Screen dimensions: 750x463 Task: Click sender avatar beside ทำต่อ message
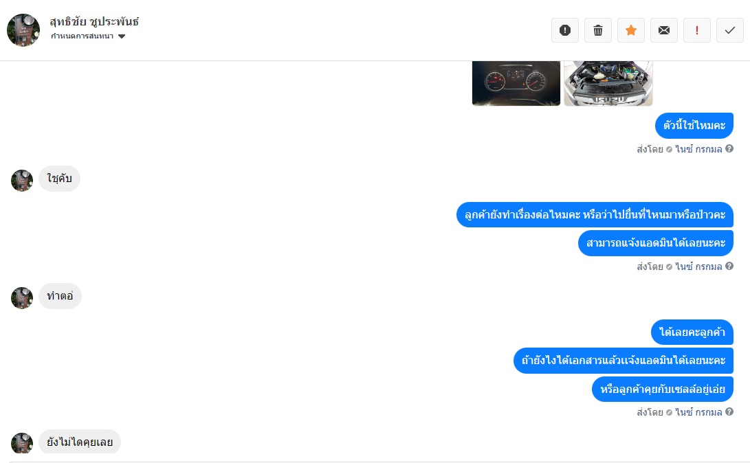22,298
